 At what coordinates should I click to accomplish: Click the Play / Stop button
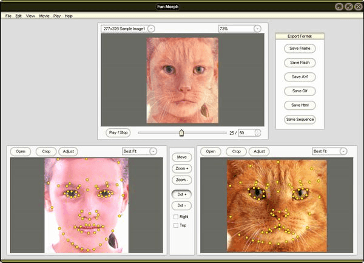coord(118,132)
